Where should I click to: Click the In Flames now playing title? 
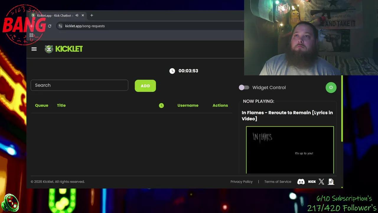tap(287, 116)
